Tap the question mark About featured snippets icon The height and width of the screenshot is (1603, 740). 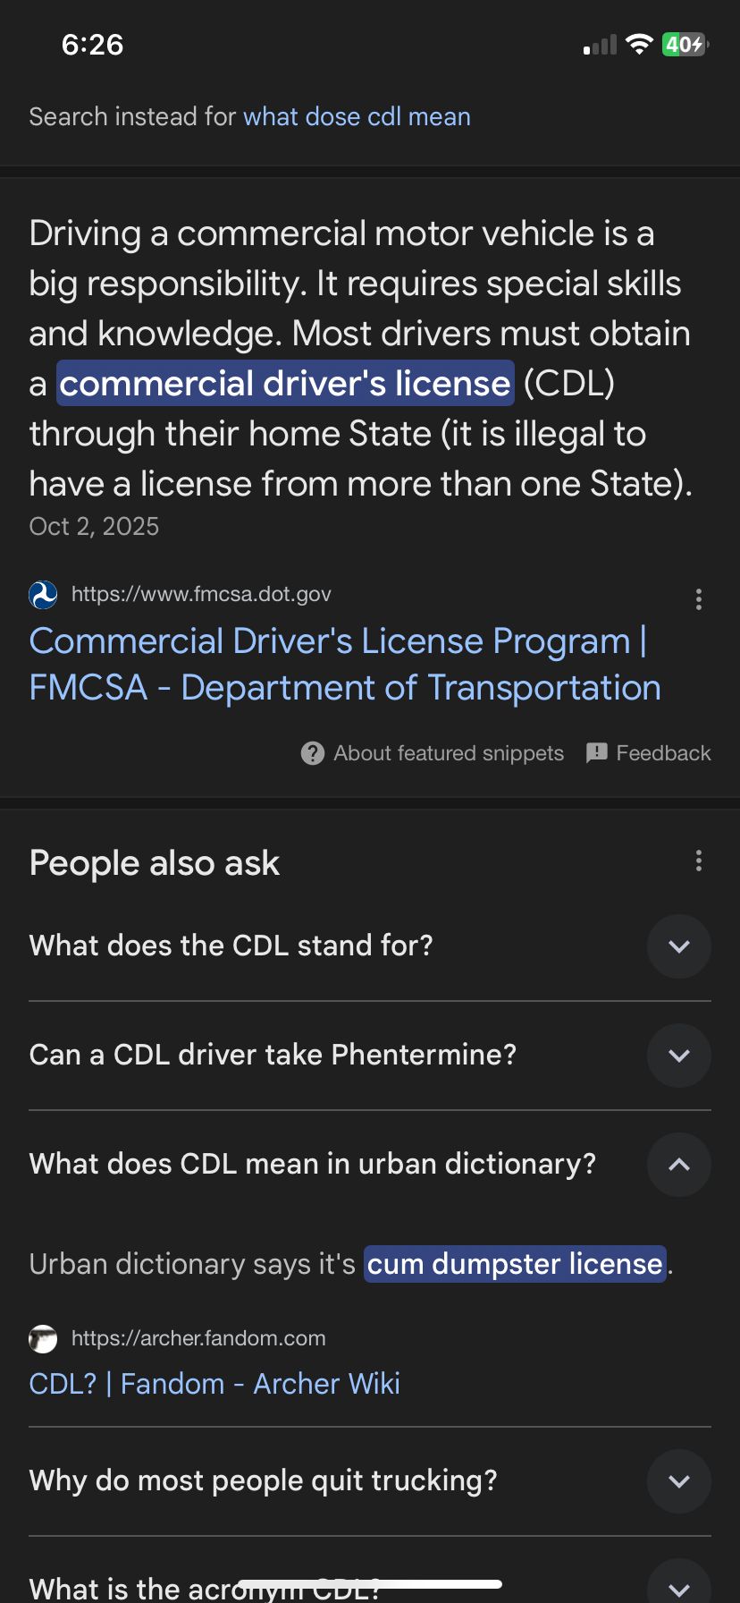[x=313, y=753]
